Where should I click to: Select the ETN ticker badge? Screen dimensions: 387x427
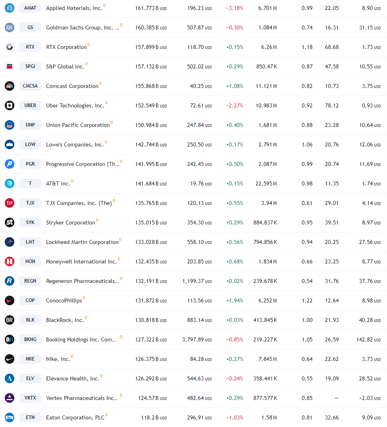pos(30,417)
